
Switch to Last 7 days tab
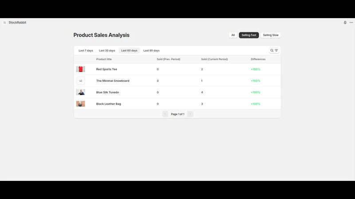tap(86, 50)
